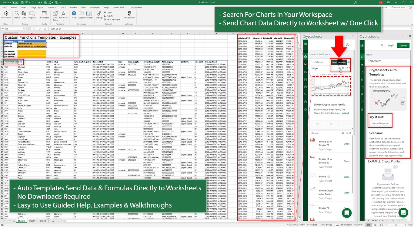The height and width of the screenshot is (232, 414).
Task: Click the pencil edit icon below Bitwise widget
Action: tap(331, 124)
